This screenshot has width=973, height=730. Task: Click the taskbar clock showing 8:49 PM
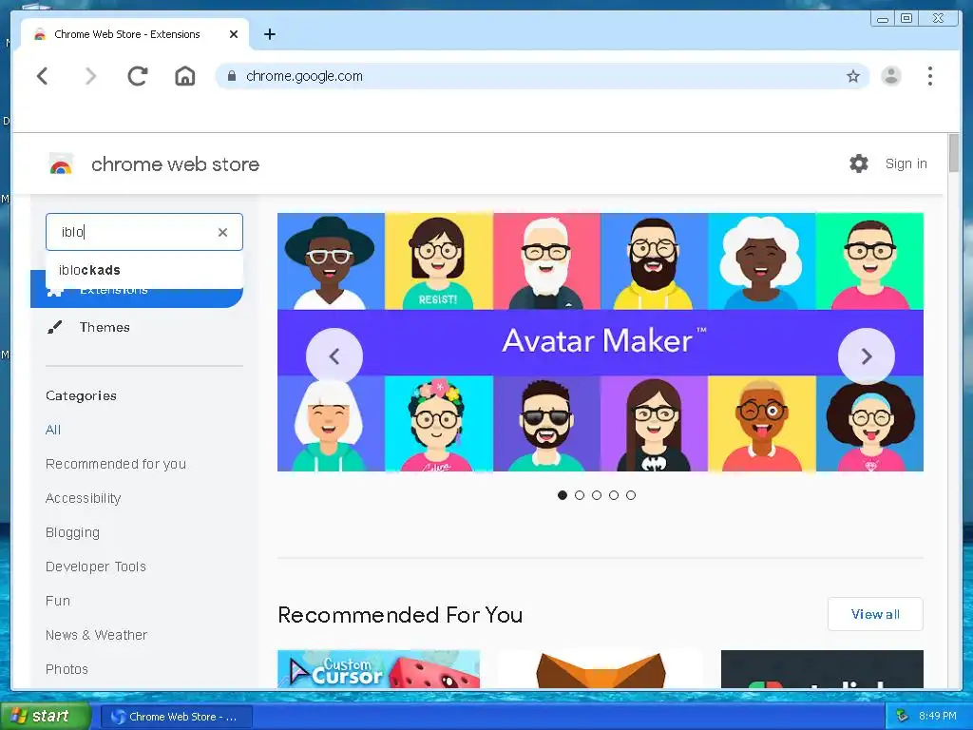click(937, 716)
